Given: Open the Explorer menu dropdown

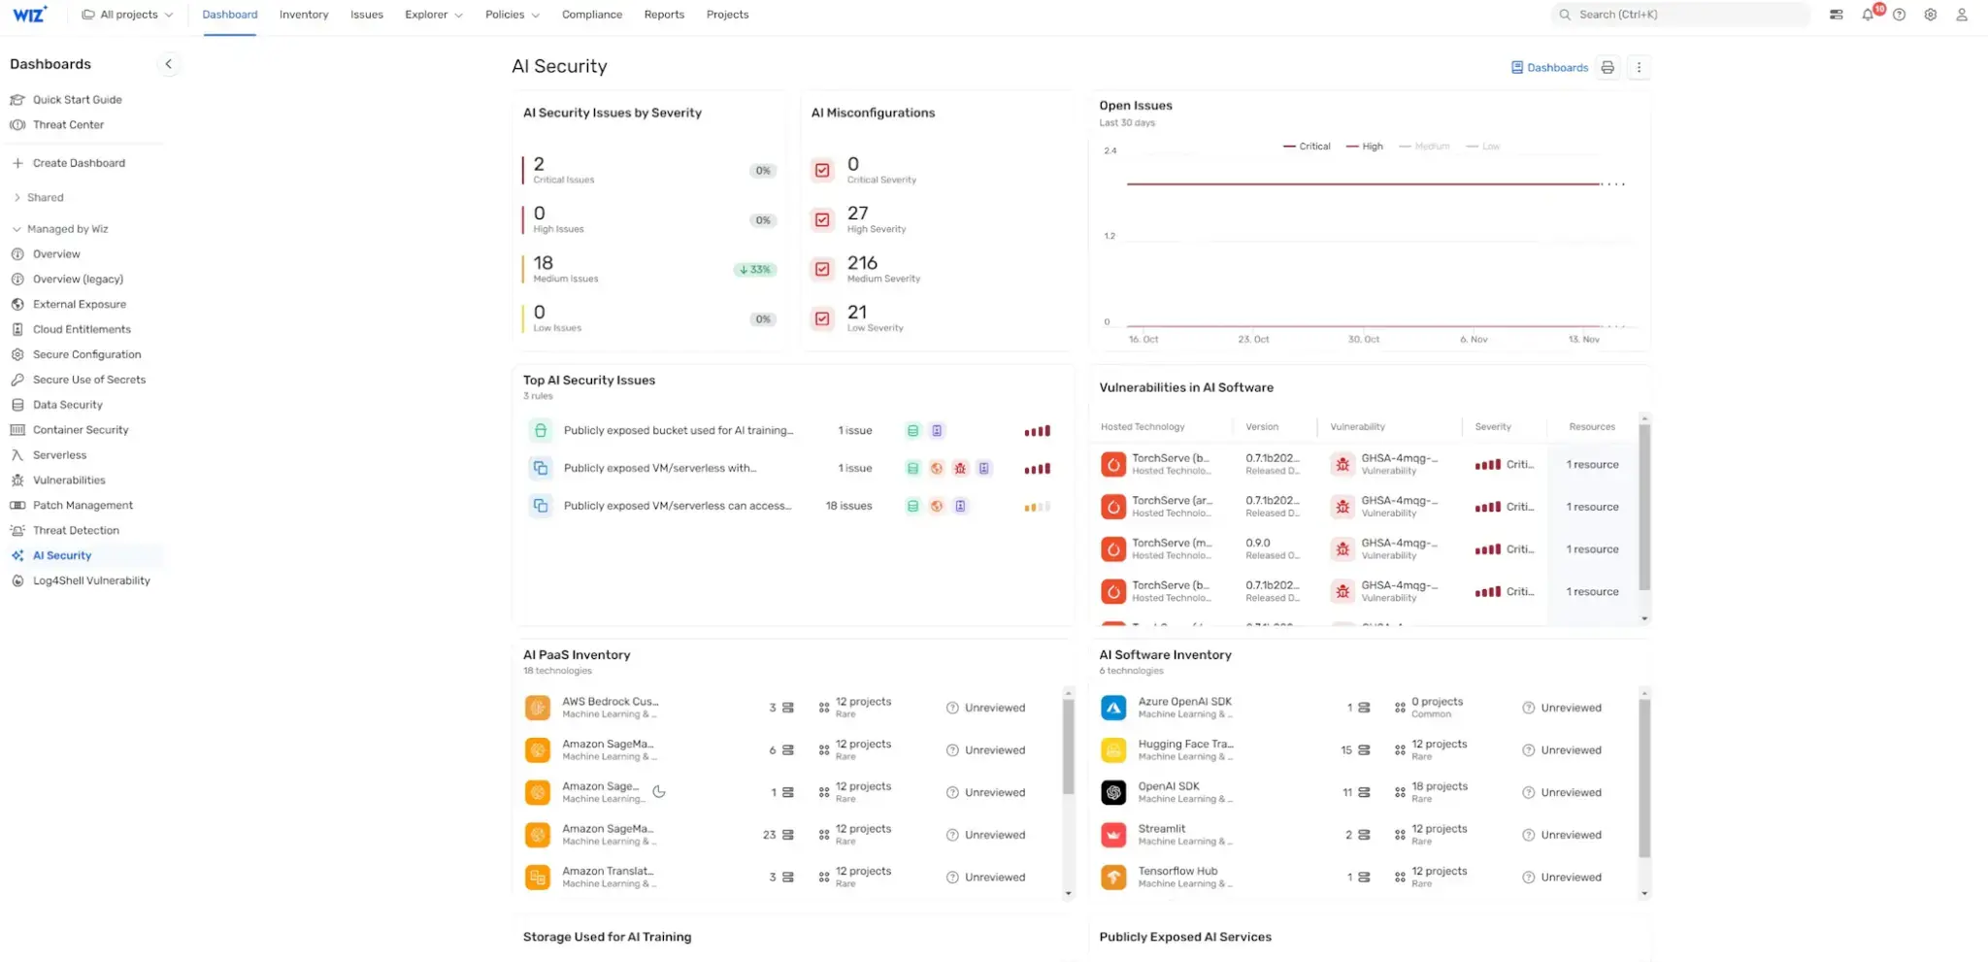Looking at the screenshot, I should [434, 15].
